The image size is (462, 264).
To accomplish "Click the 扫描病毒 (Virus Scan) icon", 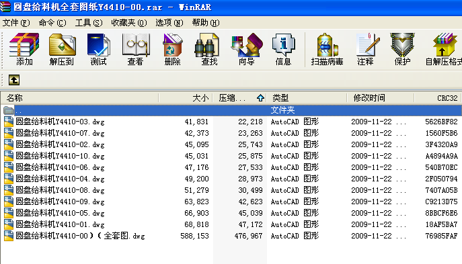I will click(x=328, y=45).
